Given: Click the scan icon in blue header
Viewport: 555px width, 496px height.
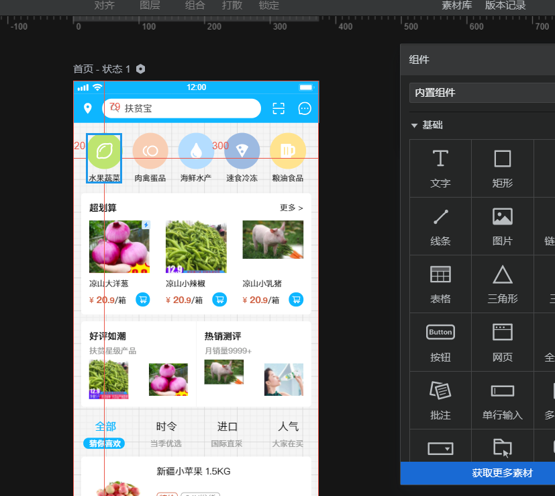Looking at the screenshot, I should coord(279,108).
